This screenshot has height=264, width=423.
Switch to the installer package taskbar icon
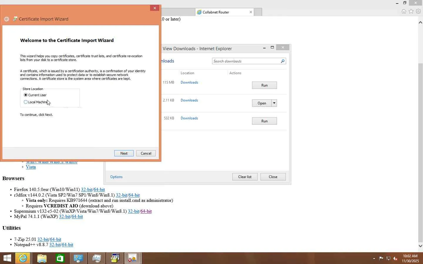[115, 258]
